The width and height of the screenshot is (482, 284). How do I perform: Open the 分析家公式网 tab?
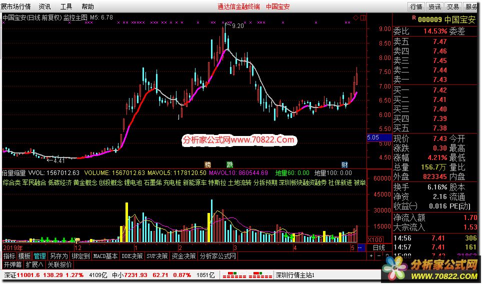217,256
